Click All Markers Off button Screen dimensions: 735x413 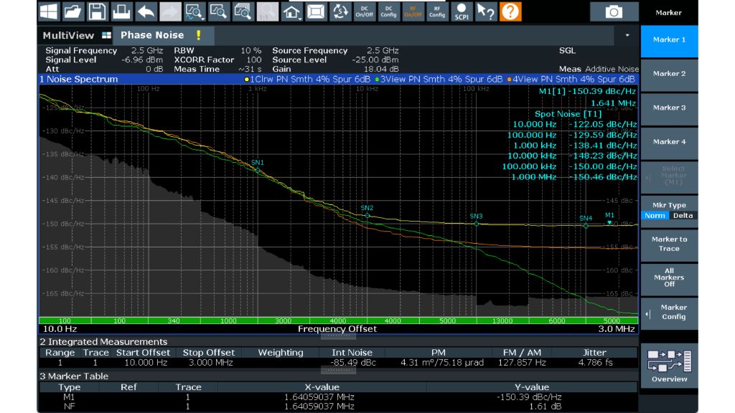pyautogui.click(x=669, y=277)
